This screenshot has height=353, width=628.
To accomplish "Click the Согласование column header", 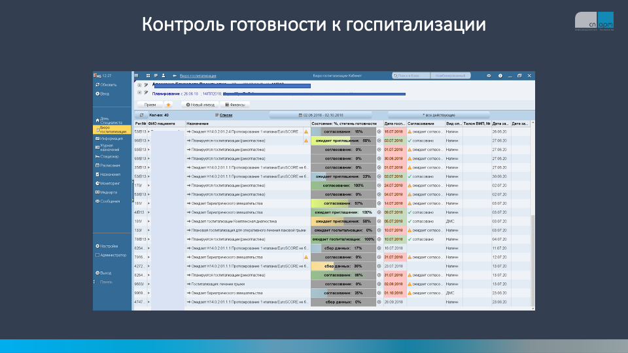I will [426, 124].
